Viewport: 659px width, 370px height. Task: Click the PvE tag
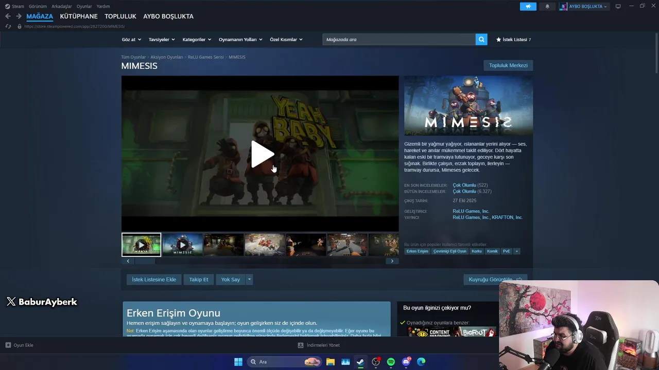[507, 251]
